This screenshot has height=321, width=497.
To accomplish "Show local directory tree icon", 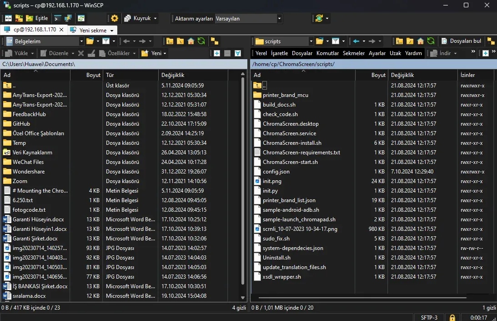I will coord(215,41).
